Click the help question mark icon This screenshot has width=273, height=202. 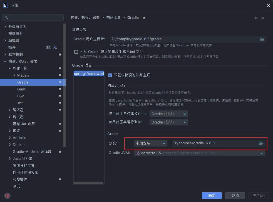click(7, 196)
